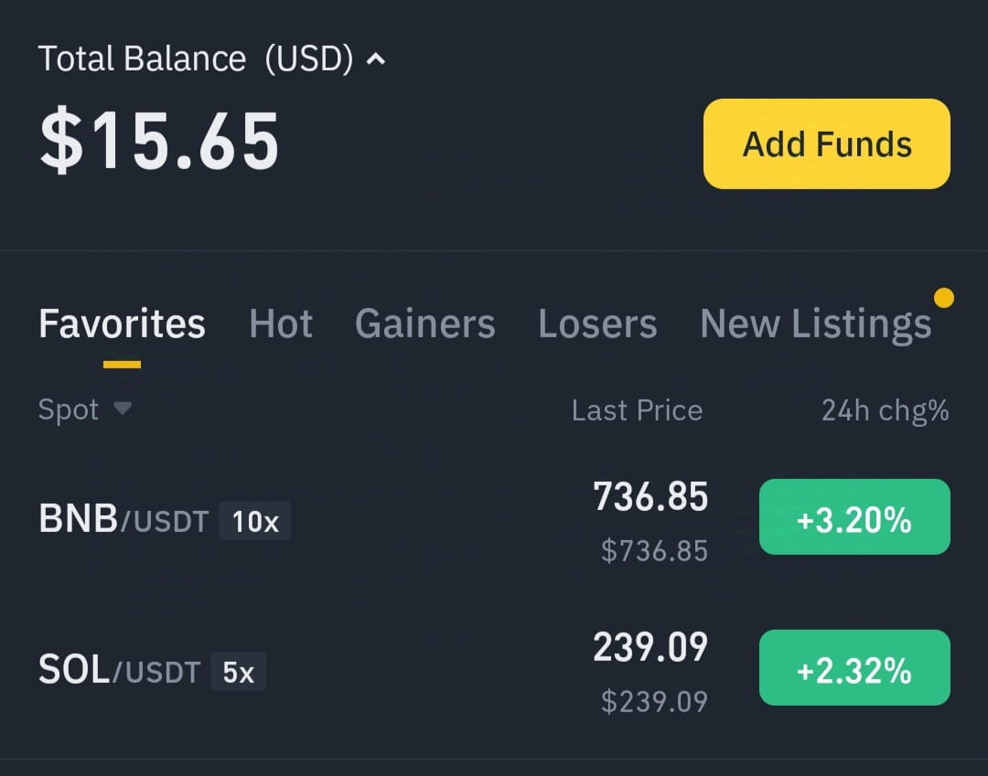Viewport: 988px width, 776px height.
Task: Switch to the Hot tab
Action: click(x=281, y=324)
